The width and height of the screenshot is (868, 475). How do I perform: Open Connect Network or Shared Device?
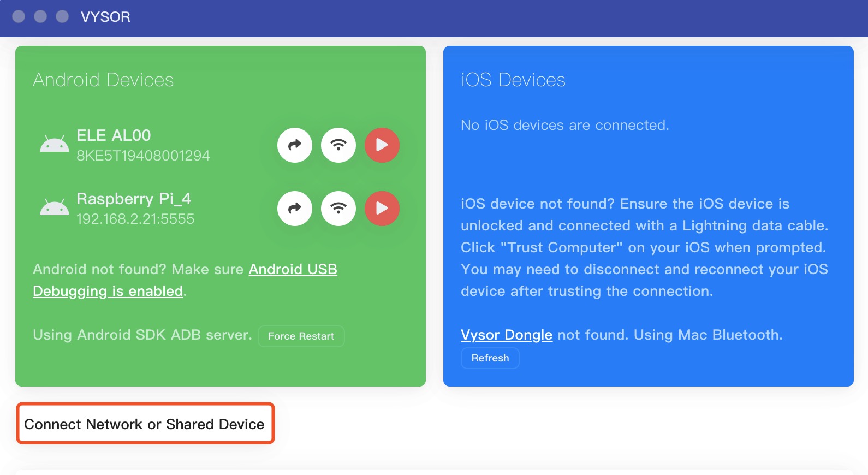pyautogui.click(x=145, y=424)
